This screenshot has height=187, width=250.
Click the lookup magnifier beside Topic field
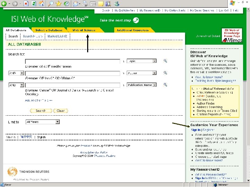click(x=165, y=61)
